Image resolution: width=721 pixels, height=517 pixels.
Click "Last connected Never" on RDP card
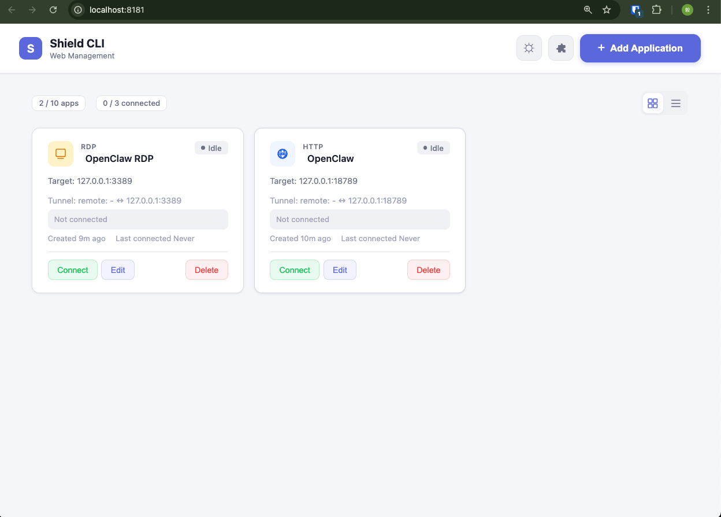155,238
